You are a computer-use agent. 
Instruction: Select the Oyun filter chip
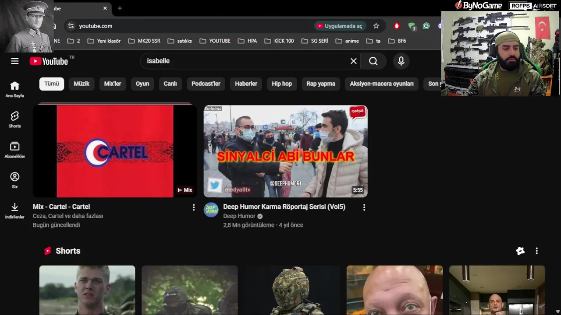[142, 84]
